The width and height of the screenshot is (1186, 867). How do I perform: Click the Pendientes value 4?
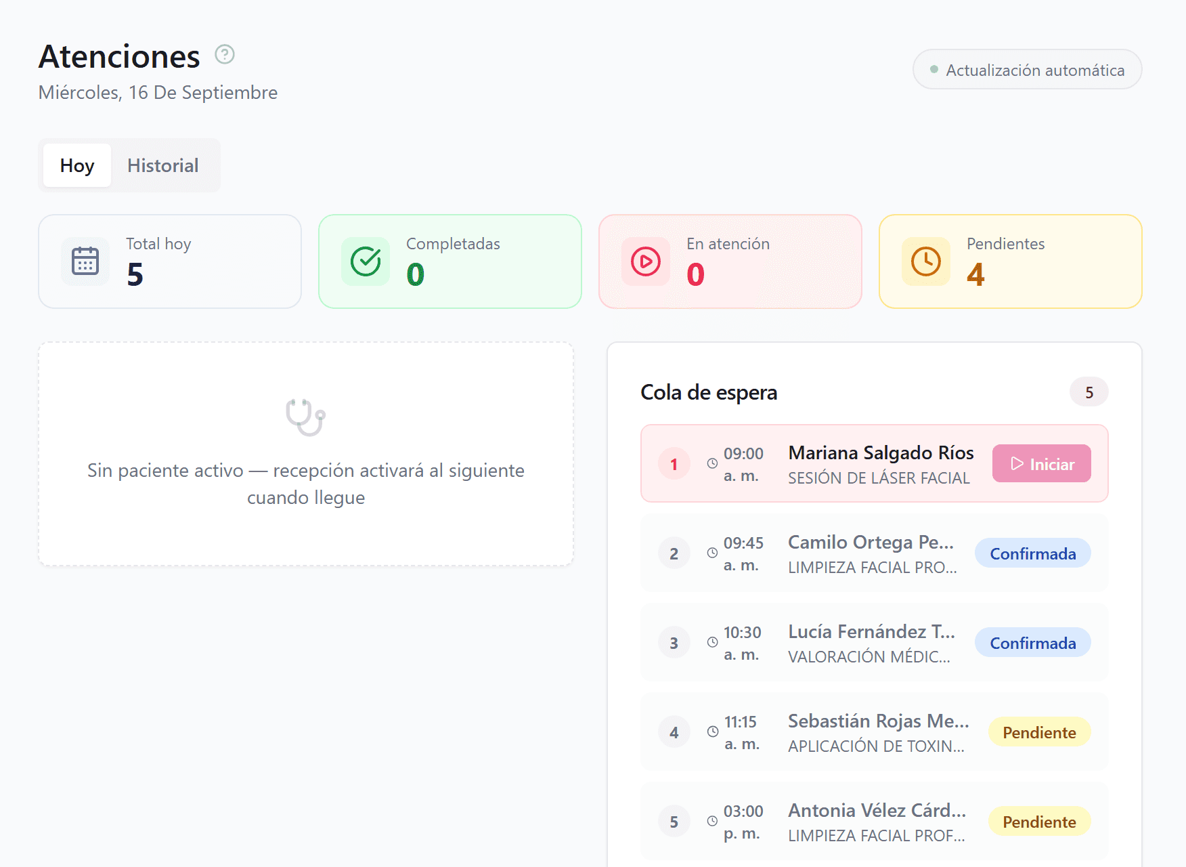click(975, 274)
